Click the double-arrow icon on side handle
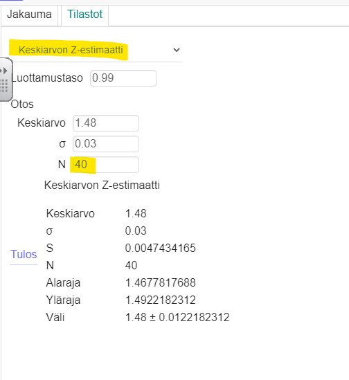The height and width of the screenshot is (380, 349). [x=4, y=71]
